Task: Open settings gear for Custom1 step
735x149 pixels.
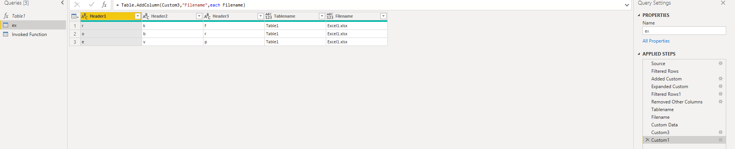Action: click(x=720, y=140)
